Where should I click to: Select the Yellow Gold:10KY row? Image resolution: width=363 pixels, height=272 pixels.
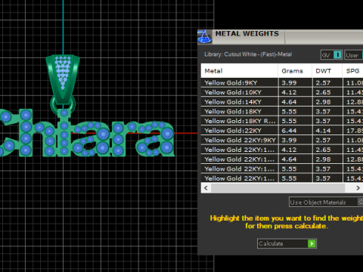click(282, 92)
